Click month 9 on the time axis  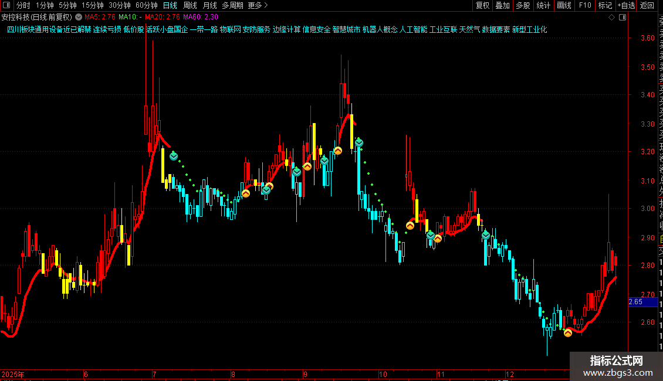click(x=305, y=374)
